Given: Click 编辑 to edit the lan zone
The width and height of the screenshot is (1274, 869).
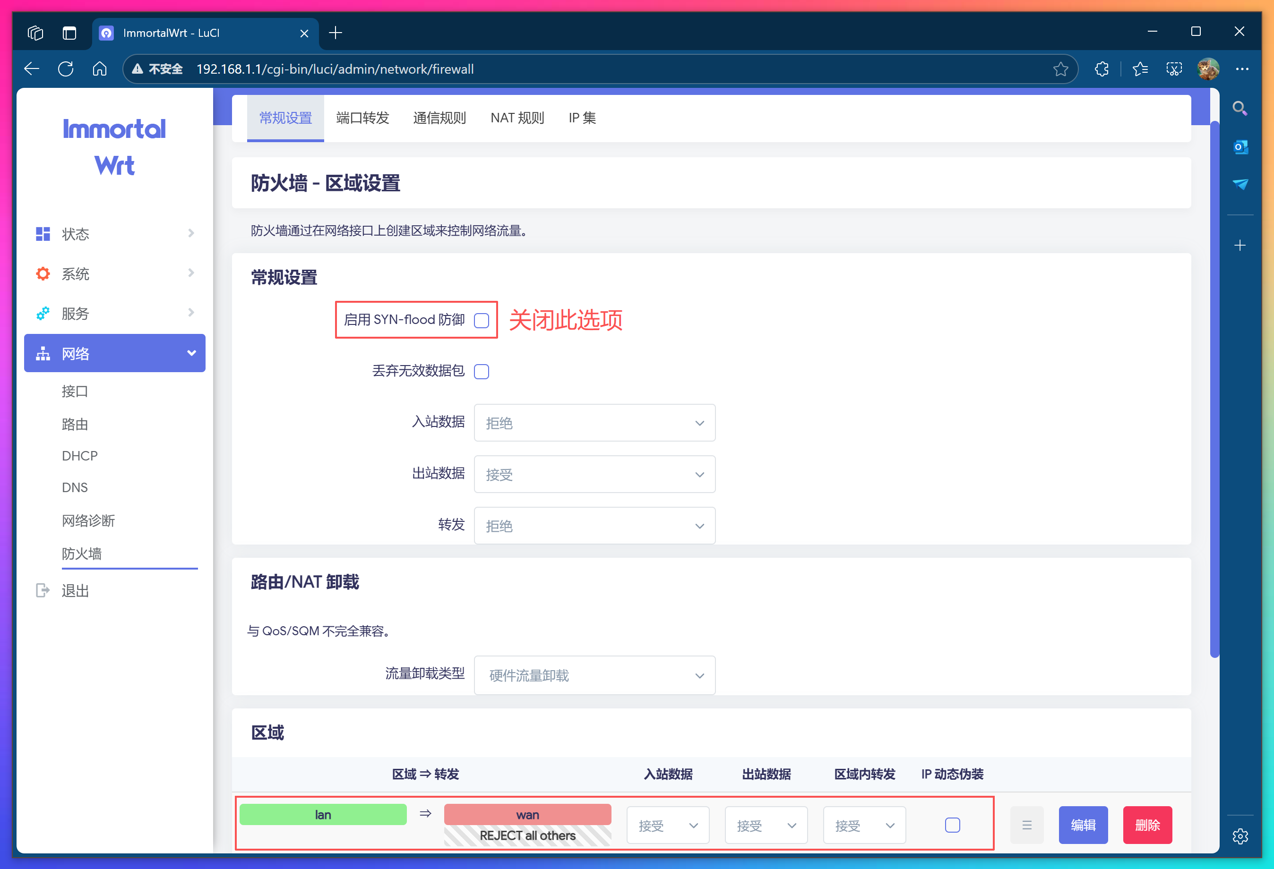Looking at the screenshot, I should tap(1083, 825).
